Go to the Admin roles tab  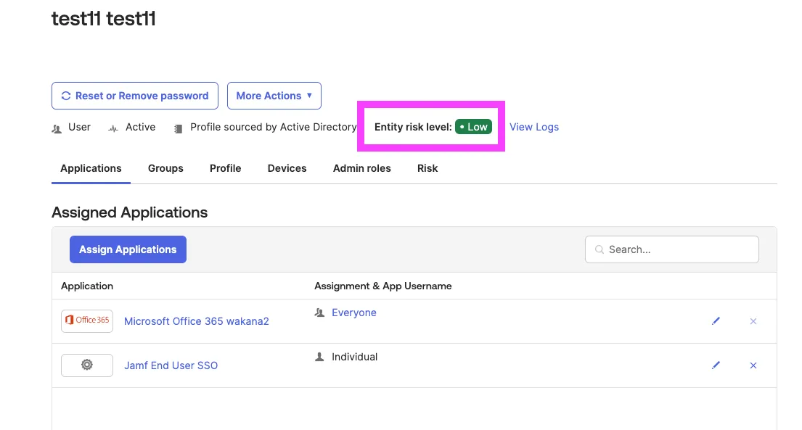[361, 168]
